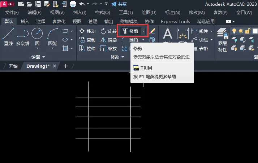Click the layer Isolate icon

[x=243, y=40]
